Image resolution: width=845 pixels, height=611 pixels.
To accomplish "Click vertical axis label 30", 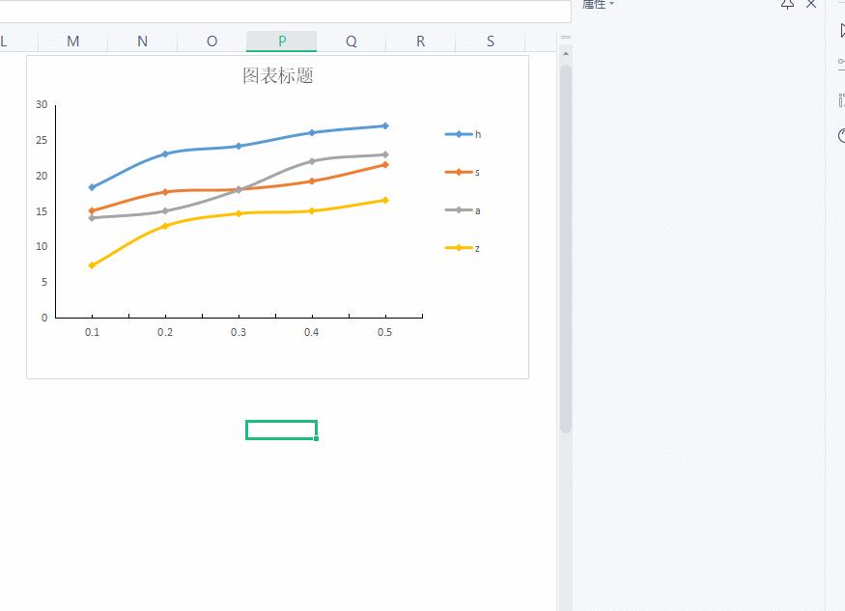I will 42,104.
